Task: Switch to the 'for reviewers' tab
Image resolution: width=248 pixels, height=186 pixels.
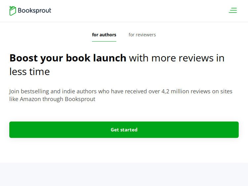Action: (x=142, y=35)
